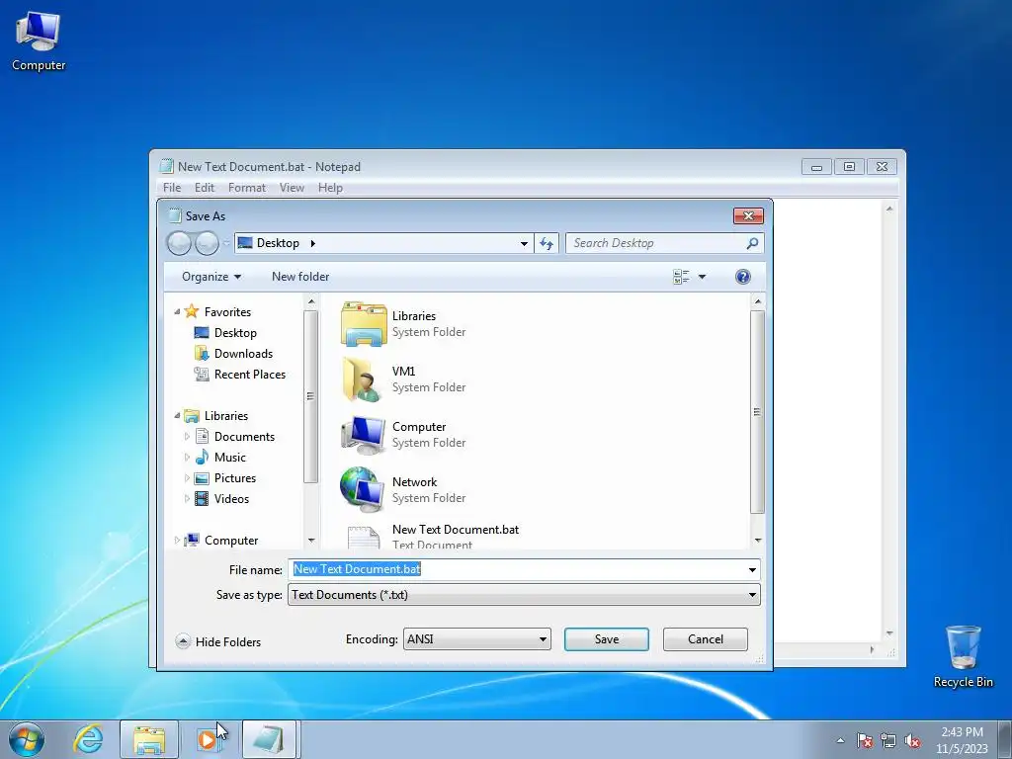Screen dimensions: 1012x759
Task: Show hidden tray icons arrow
Action: 840,741
